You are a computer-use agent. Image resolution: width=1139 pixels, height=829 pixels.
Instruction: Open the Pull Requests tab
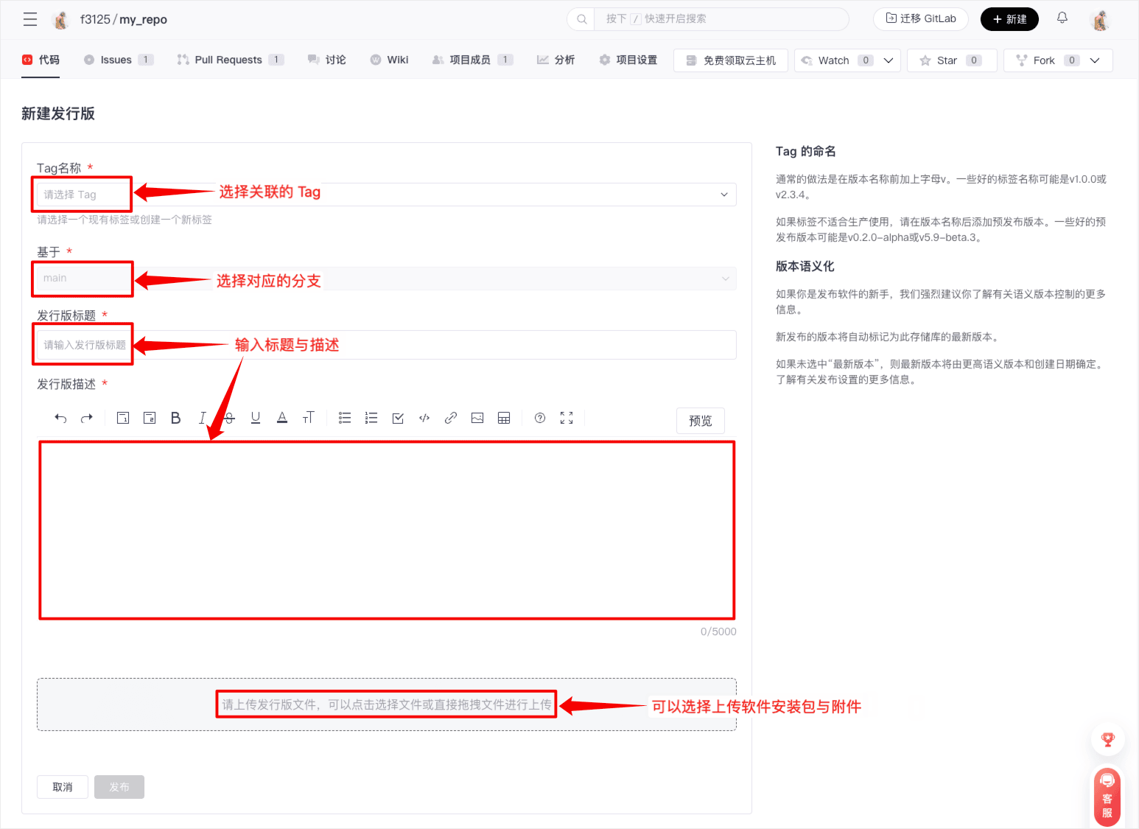tap(228, 60)
